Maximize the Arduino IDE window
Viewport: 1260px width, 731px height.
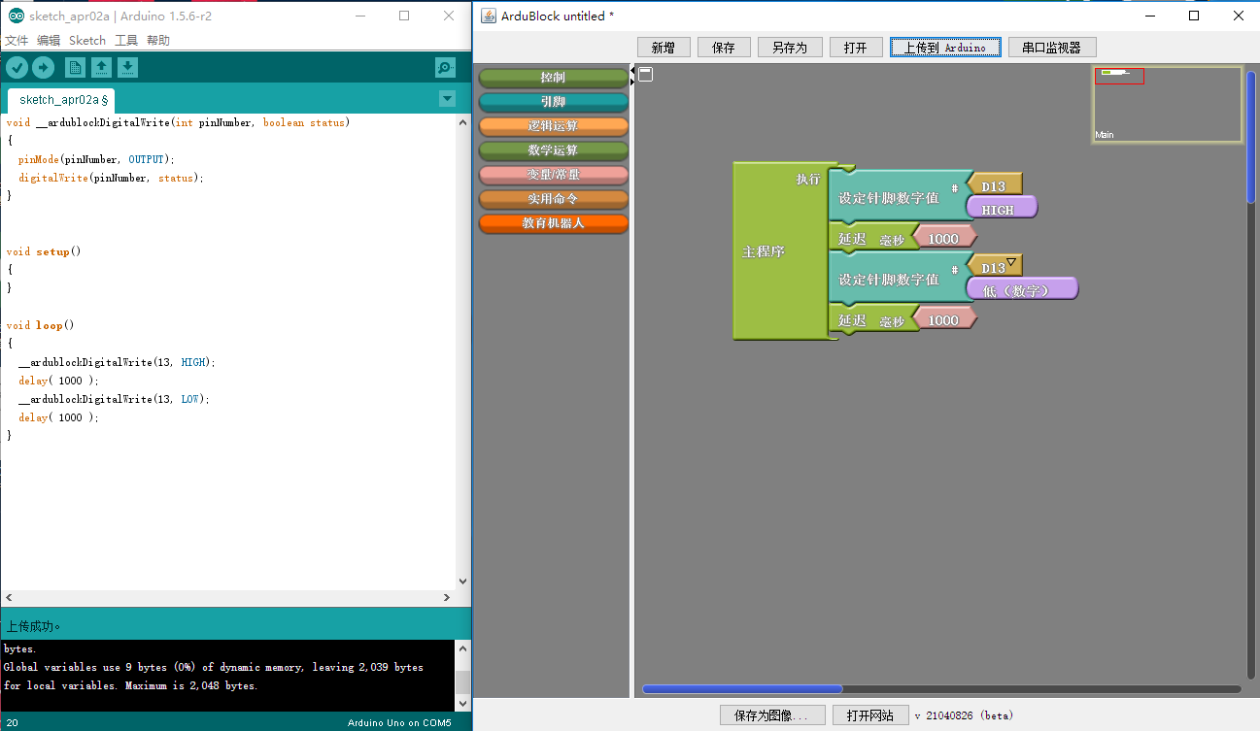(404, 16)
